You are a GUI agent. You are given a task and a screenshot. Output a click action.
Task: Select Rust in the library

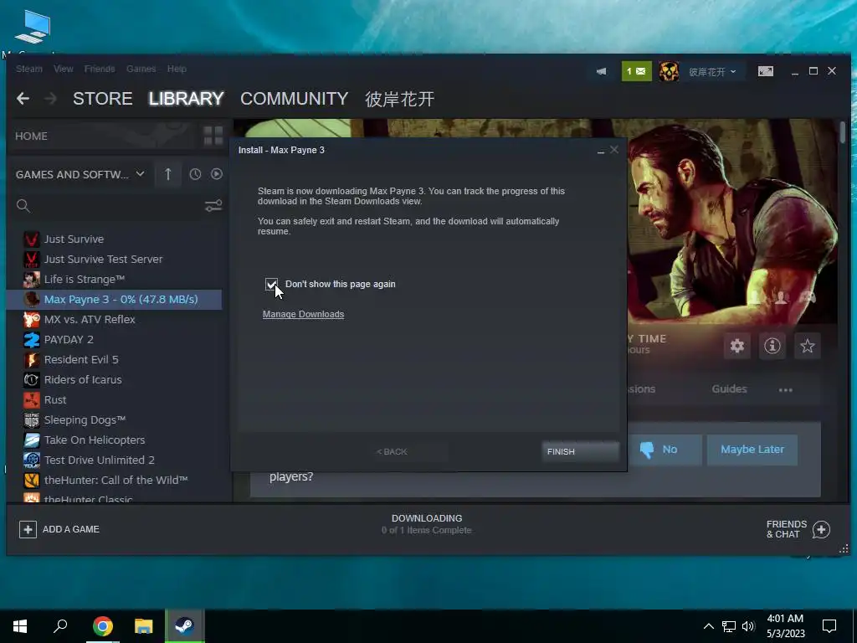click(x=115, y=399)
